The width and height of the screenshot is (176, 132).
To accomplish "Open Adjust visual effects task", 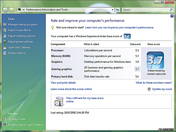I will [20, 30].
